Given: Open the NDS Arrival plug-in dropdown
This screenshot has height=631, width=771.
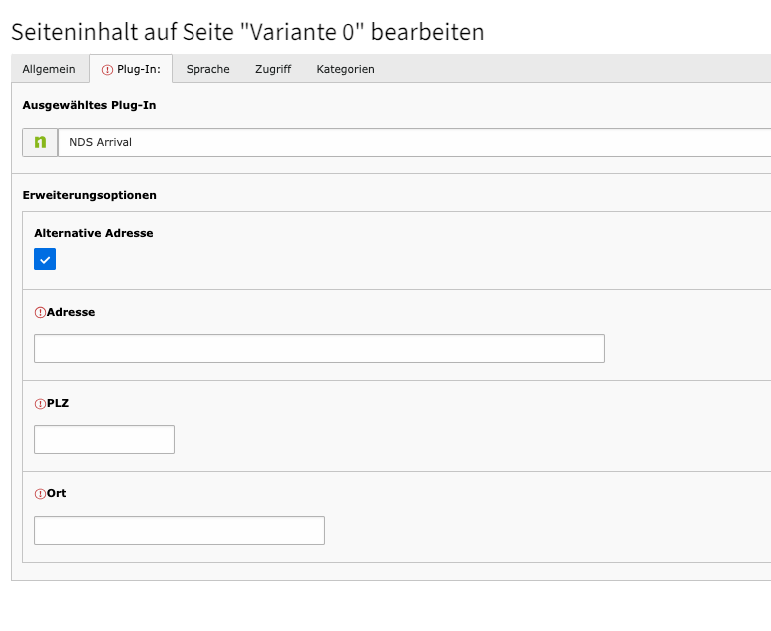Looking at the screenshot, I should [x=415, y=142].
